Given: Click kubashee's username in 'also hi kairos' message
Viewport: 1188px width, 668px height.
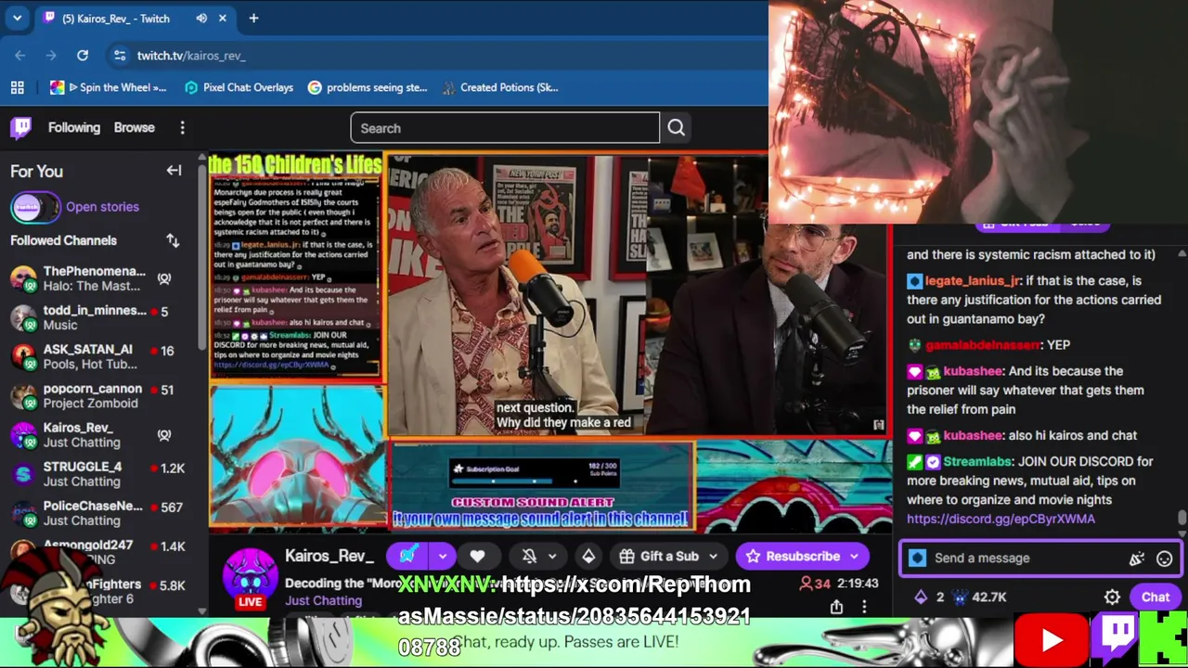Looking at the screenshot, I should (974, 436).
